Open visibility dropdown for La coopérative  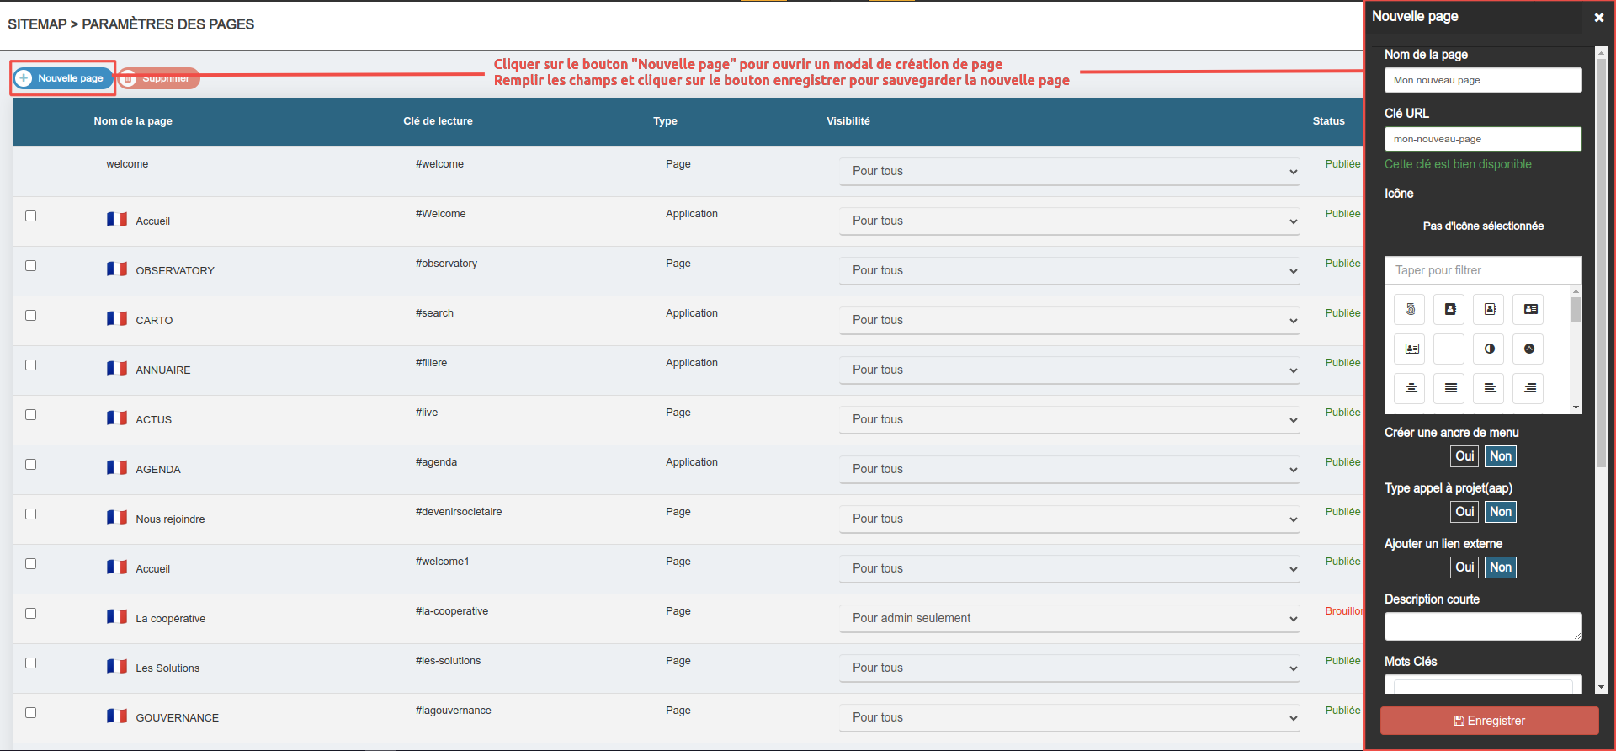coord(1069,619)
